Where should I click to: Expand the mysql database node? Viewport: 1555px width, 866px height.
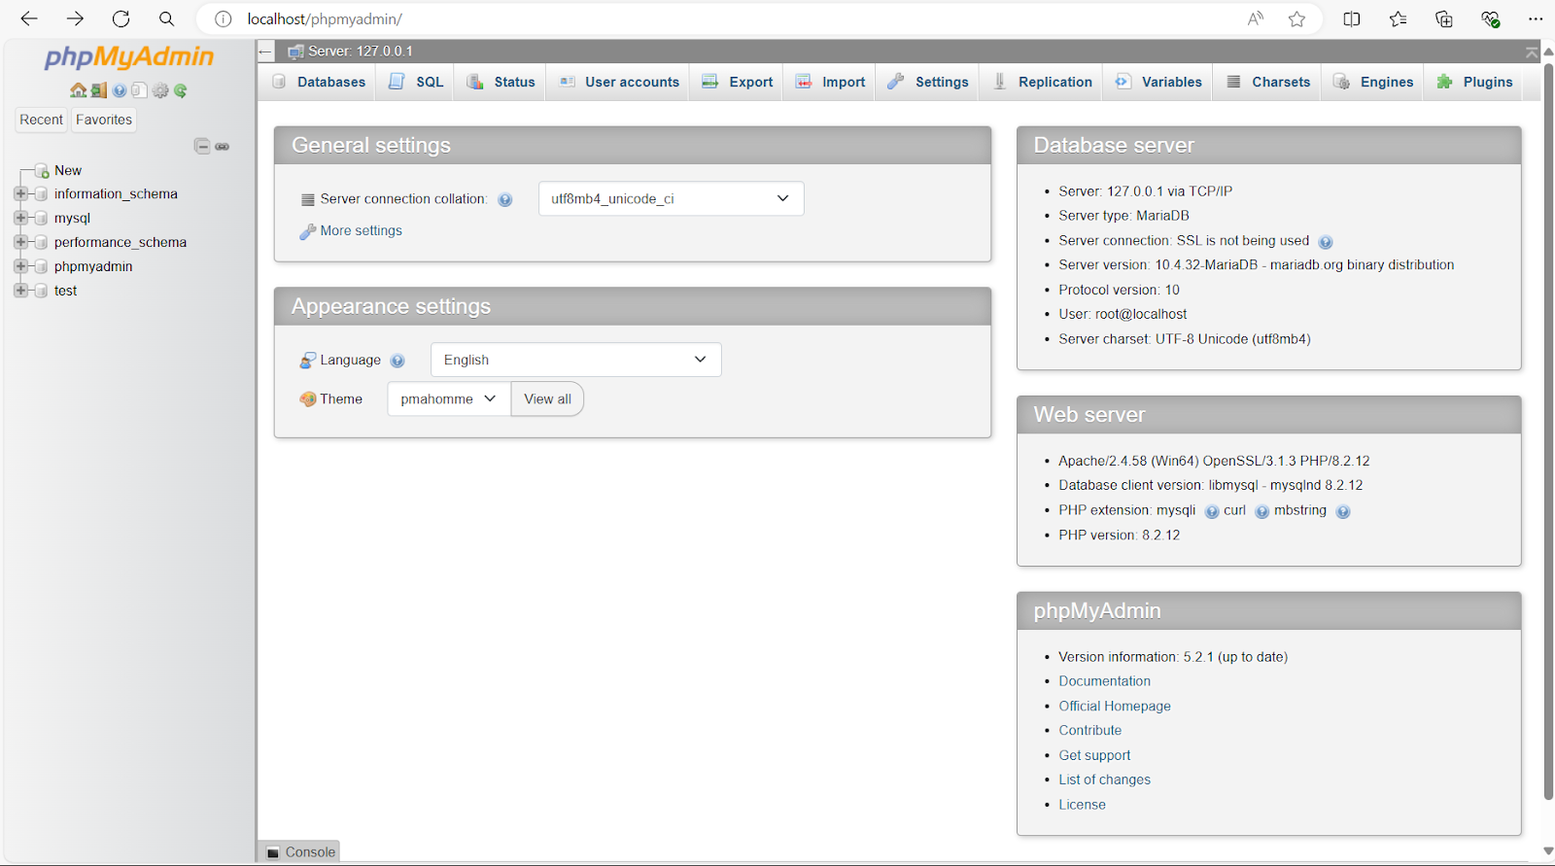click(x=20, y=218)
